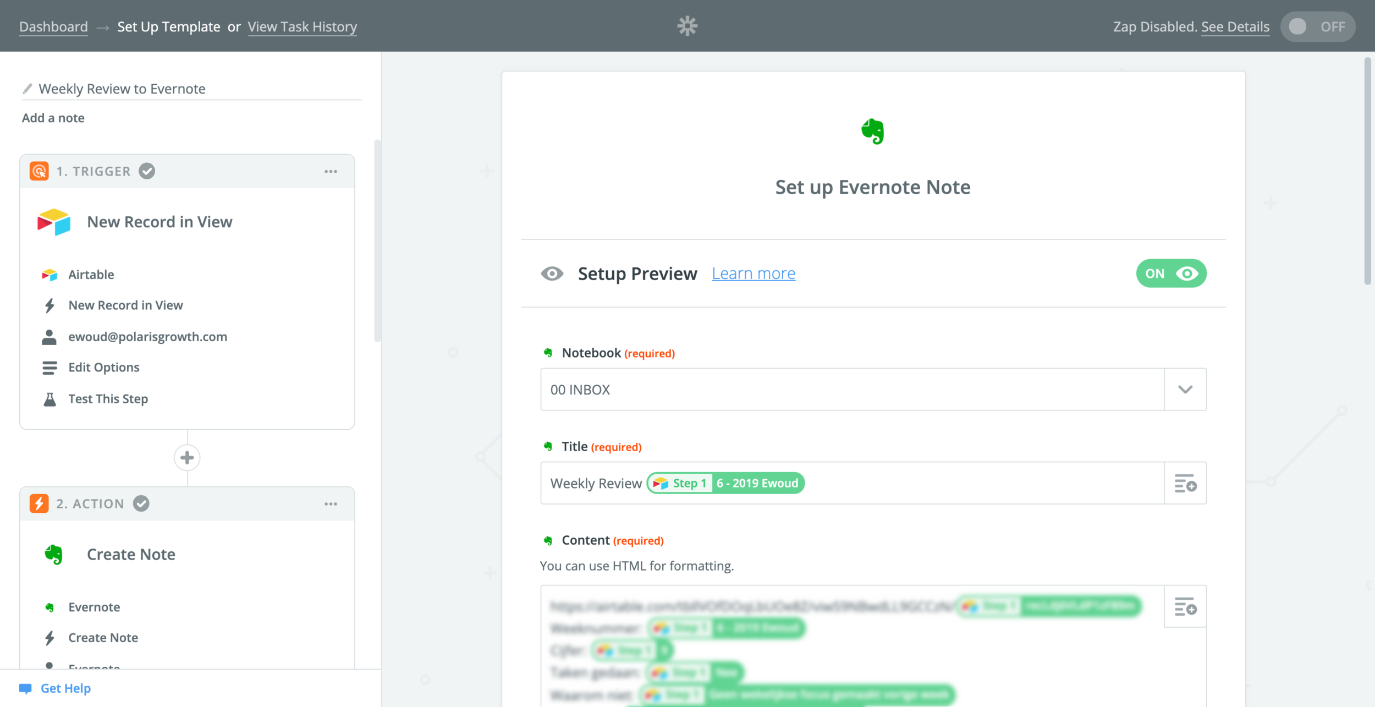Screen dimensions: 1375x707
Task: Click the person icon beside the account email
Action: point(49,337)
